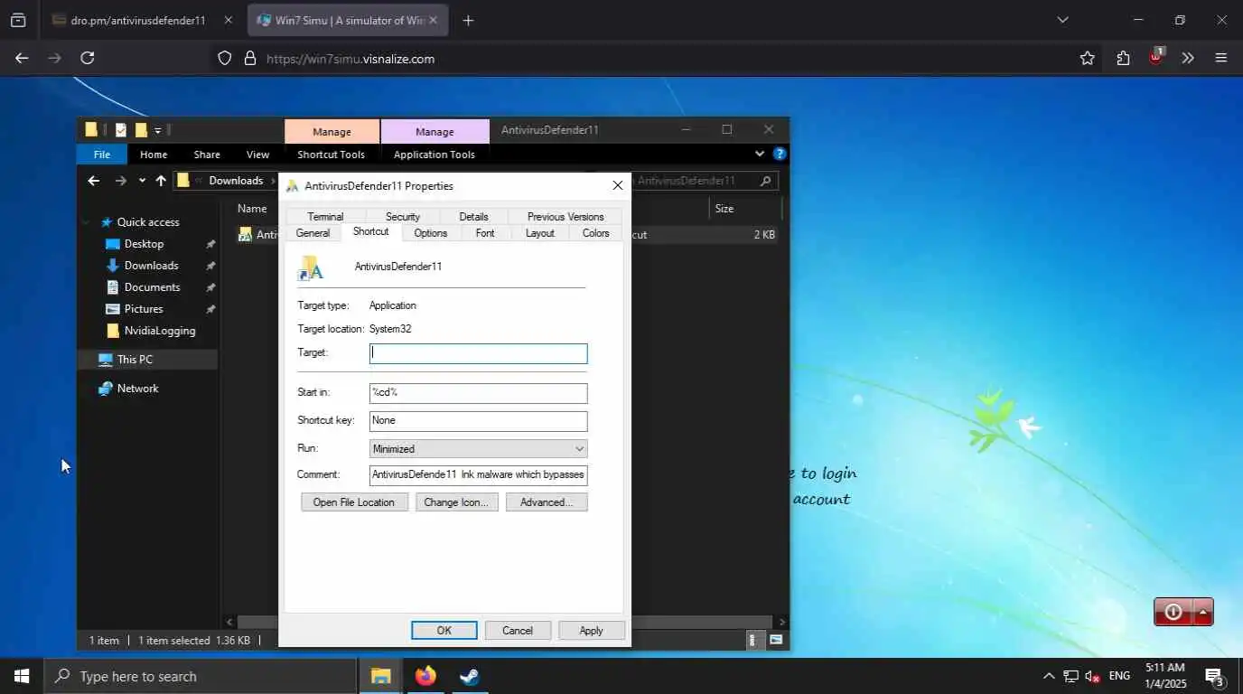List all tabs dropdown arrow
Image resolution: width=1243 pixels, height=694 pixels.
(x=1062, y=20)
